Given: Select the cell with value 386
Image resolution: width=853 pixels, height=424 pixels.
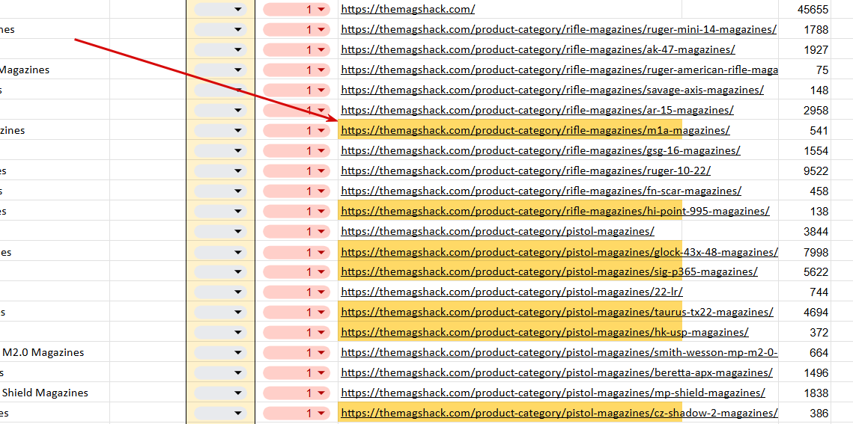Looking at the screenshot, I should point(804,413).
